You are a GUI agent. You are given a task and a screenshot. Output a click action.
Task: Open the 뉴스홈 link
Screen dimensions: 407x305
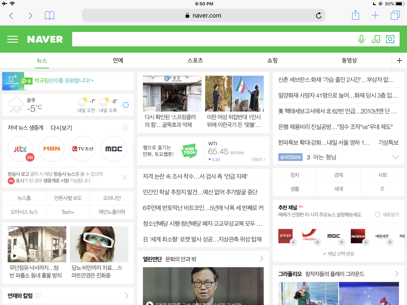click(24, 198)
